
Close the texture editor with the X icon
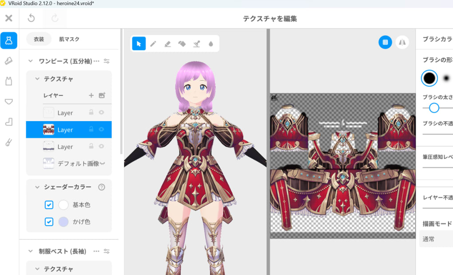tap(9, 18)
